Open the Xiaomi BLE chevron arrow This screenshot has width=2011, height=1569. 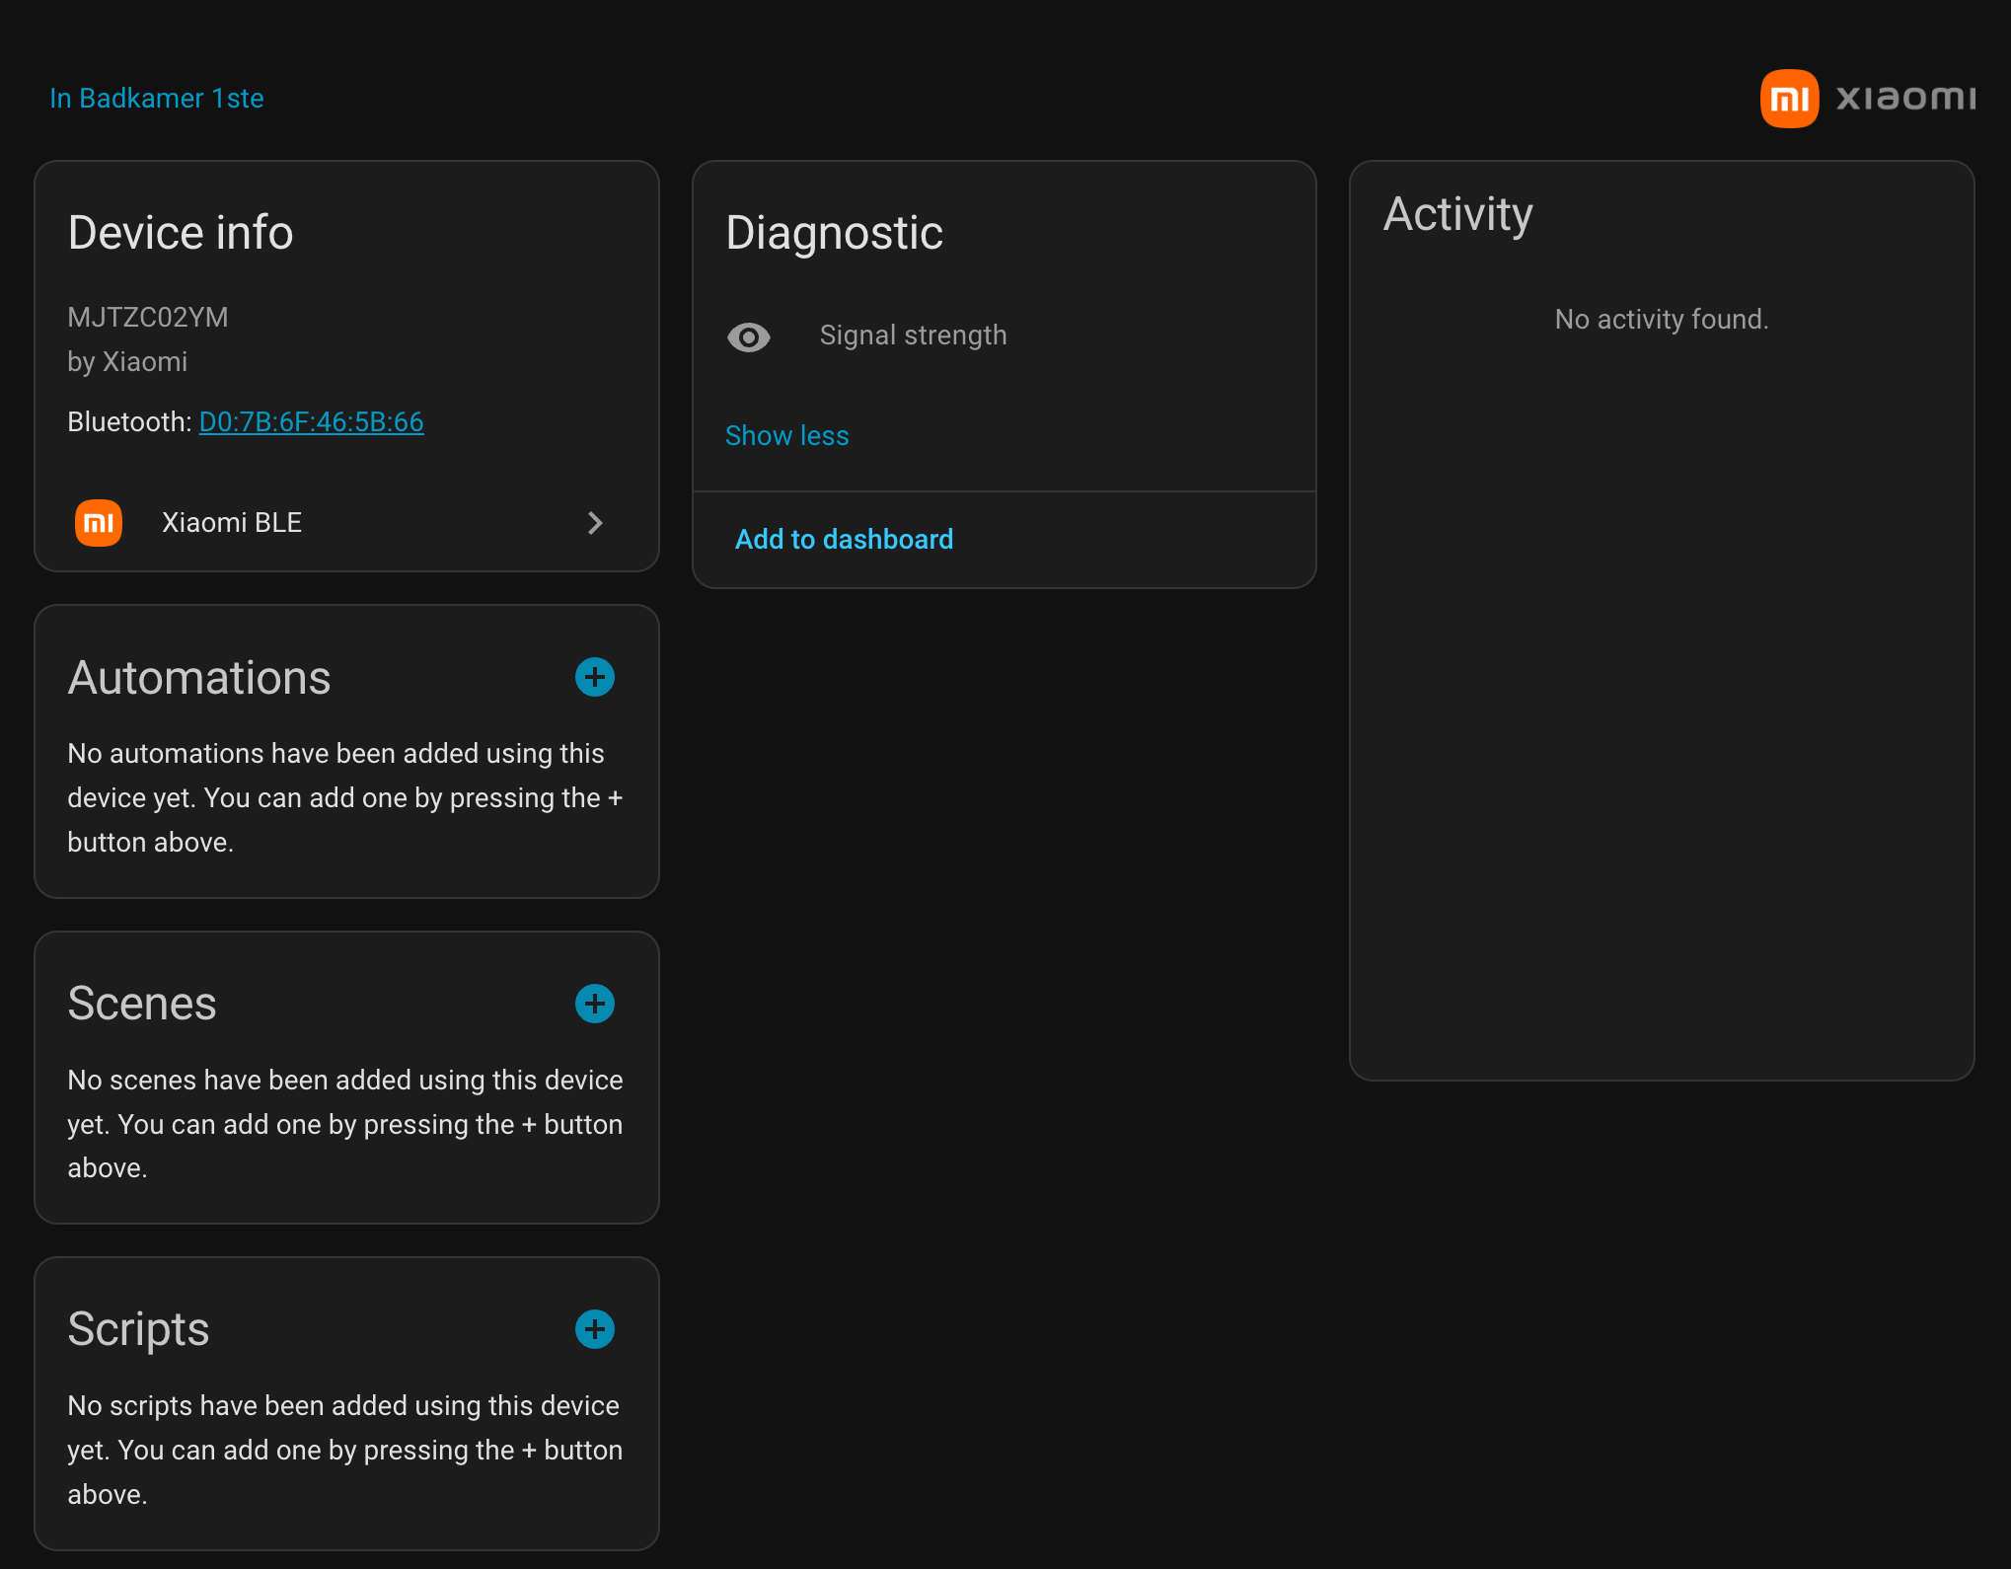pyautogui.click(x=594, y=523)
